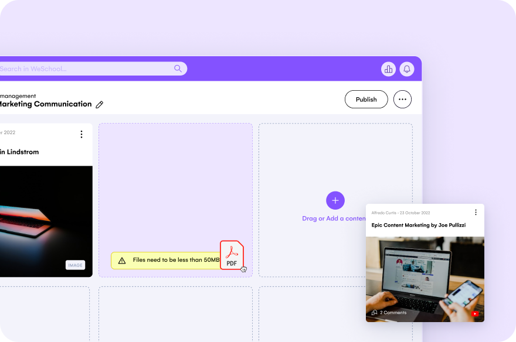Click the Lindstrom card title
Screen dimensions: 516x342
[19, 152]
